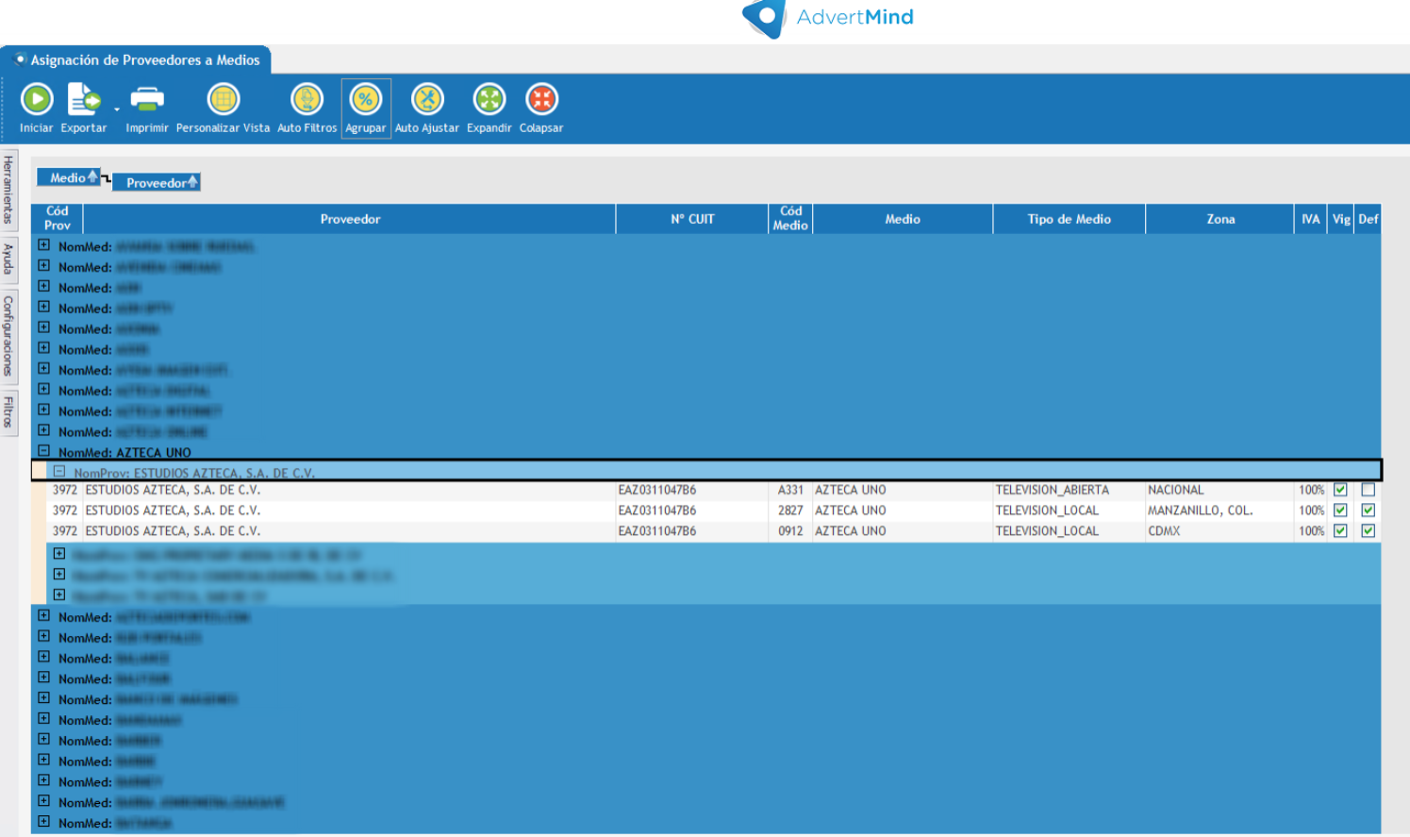The image size is (1410, 837).
Task: Click the Exportar document icon
Action: (84, 99)
